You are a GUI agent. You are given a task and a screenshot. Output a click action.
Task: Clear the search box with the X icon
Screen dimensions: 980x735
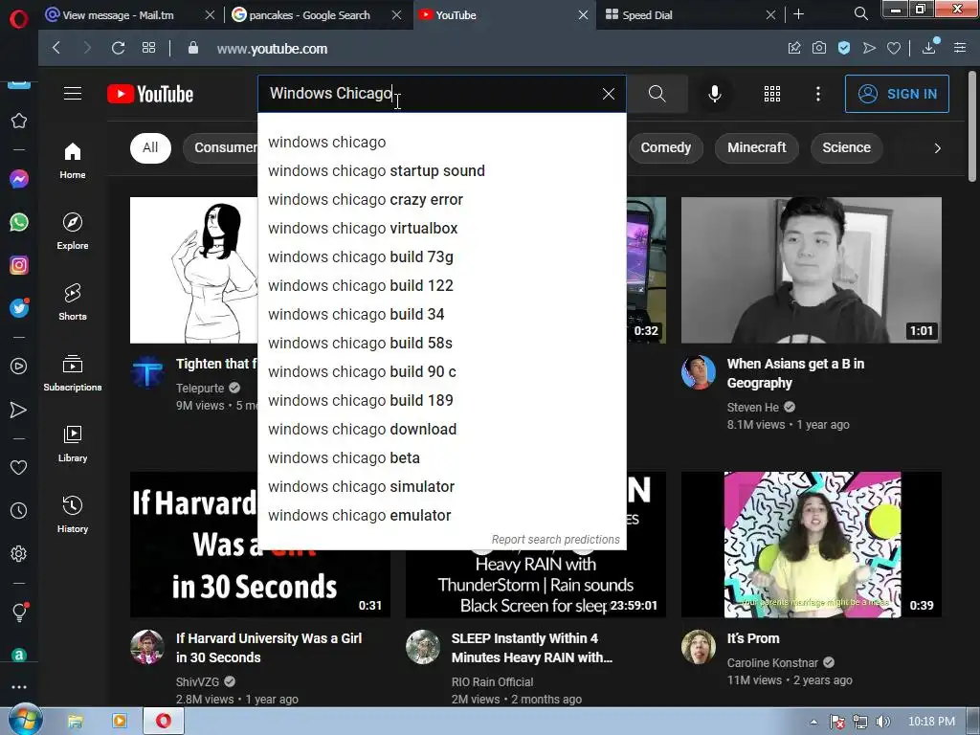point(608,94)
